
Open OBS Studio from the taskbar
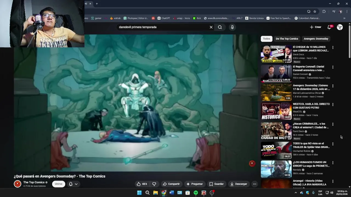[x=212, y=193]
